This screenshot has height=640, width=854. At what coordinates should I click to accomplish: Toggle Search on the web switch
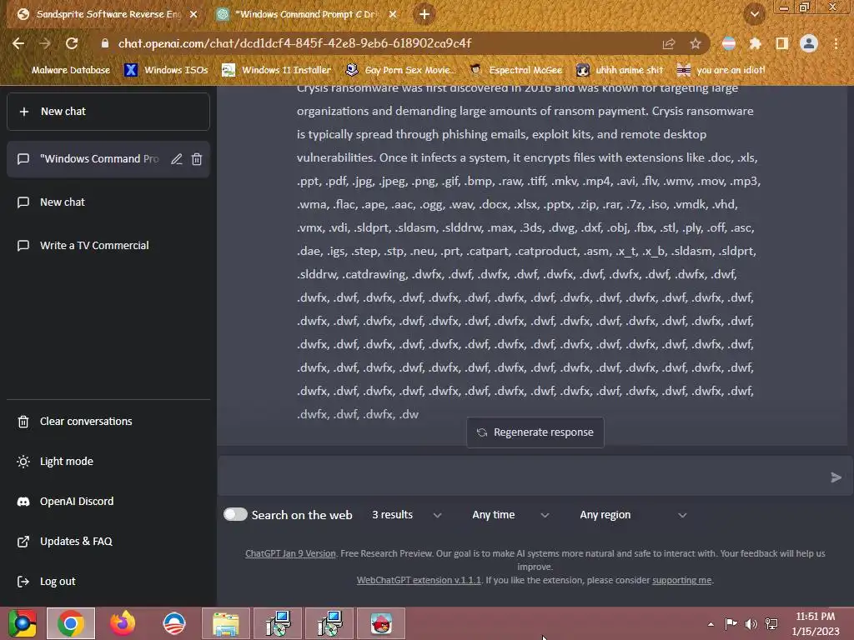(x=235, y=514)
